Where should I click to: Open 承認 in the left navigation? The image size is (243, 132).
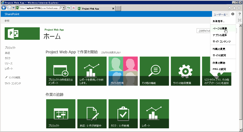7,53
